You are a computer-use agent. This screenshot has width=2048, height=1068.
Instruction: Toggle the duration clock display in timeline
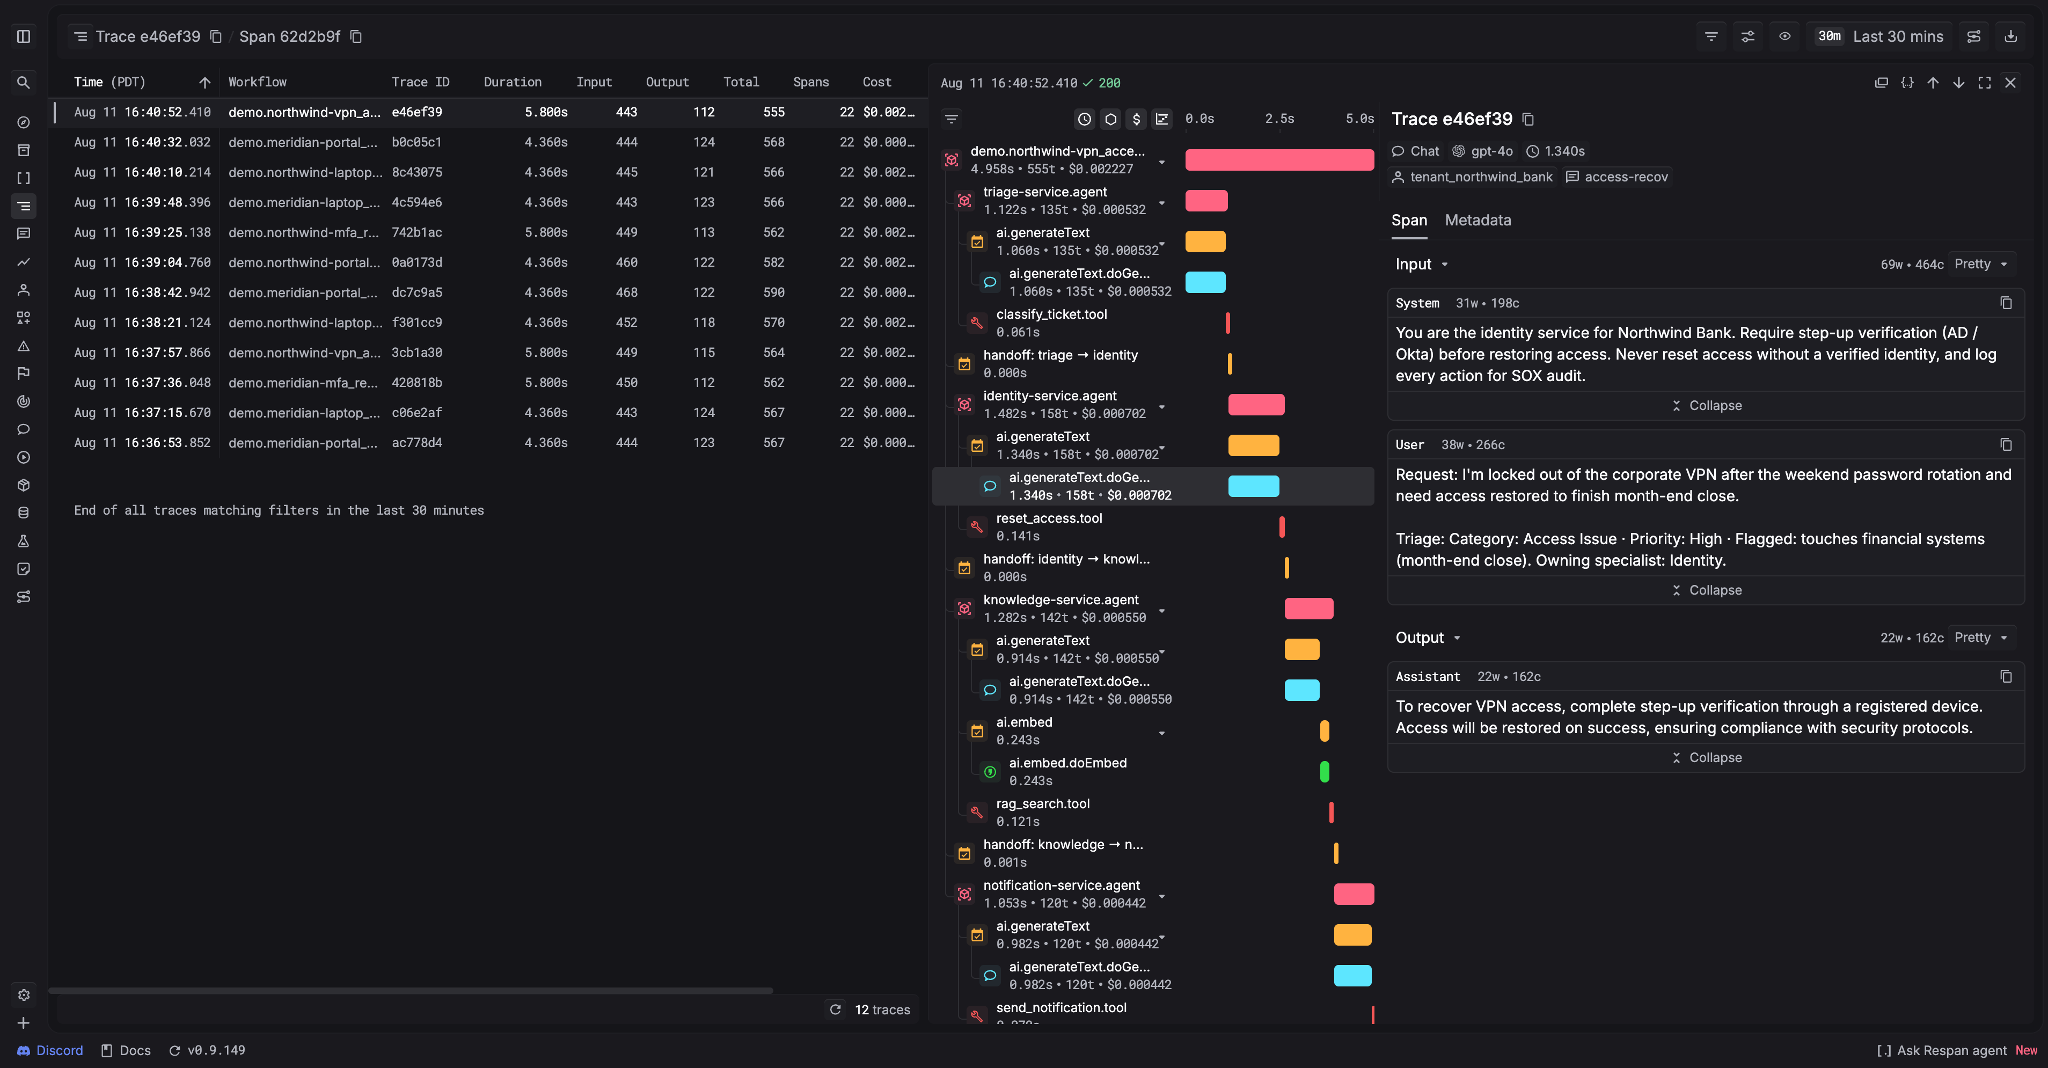(x=1085, y=119)
